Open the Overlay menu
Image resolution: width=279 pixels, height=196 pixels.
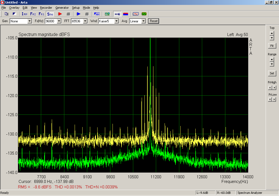pos(14,8)
